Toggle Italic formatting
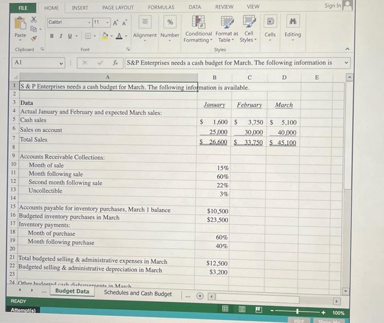Screen dimensions: 384x323 [61, 36]
